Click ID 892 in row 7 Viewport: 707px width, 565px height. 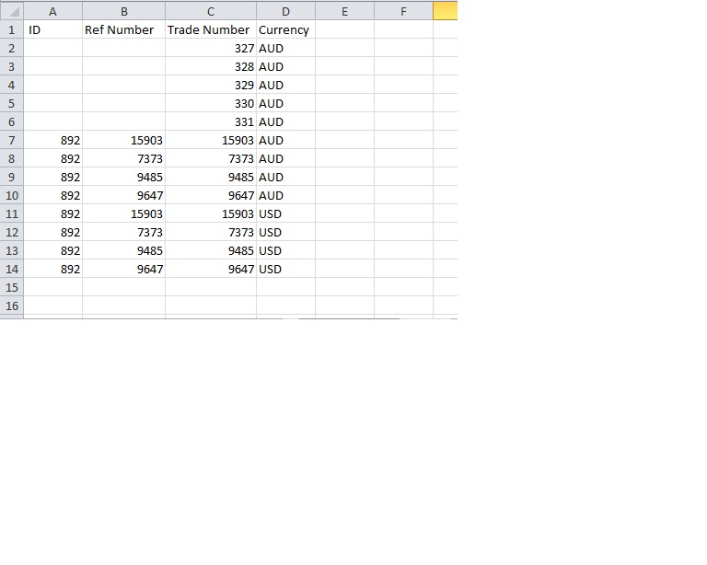[52, 140]
